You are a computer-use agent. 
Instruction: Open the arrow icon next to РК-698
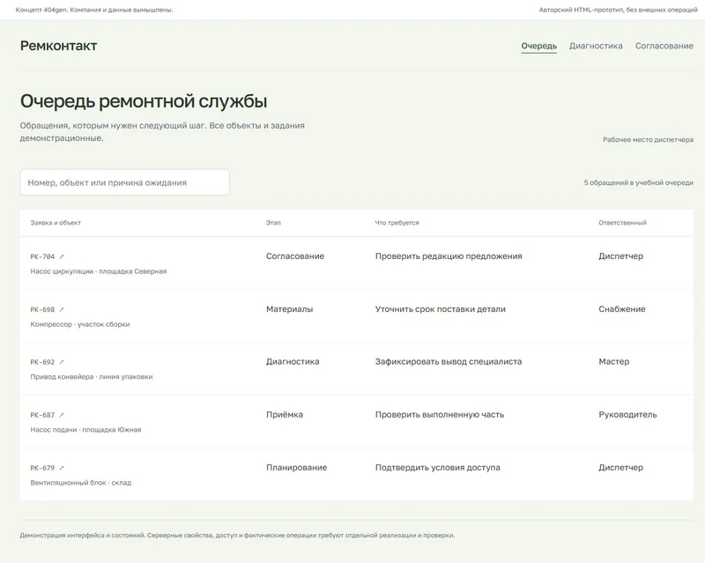[x=62, y=310]
